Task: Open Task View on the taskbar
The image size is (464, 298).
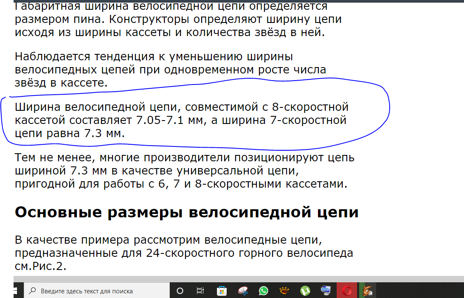Action: (x=200, y=291)
